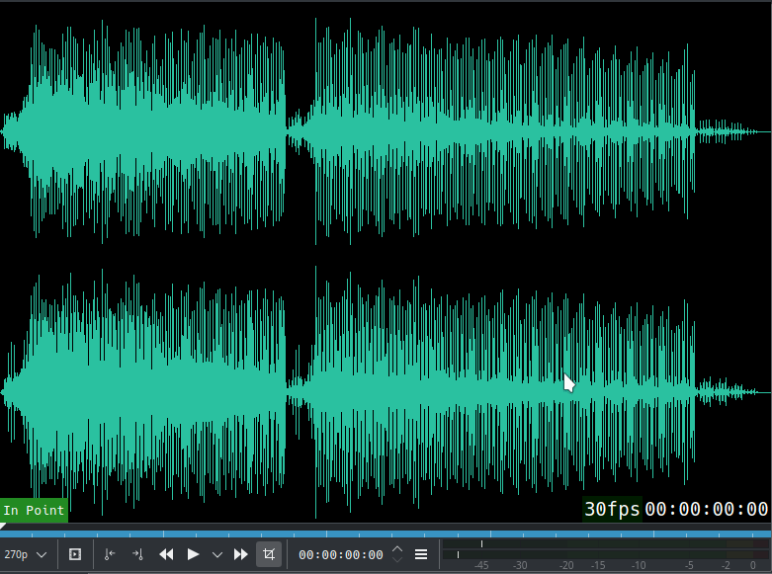Set zone in point with bracket icon
The width and height of the screenshot is (772, 574).
pos(110,555)
